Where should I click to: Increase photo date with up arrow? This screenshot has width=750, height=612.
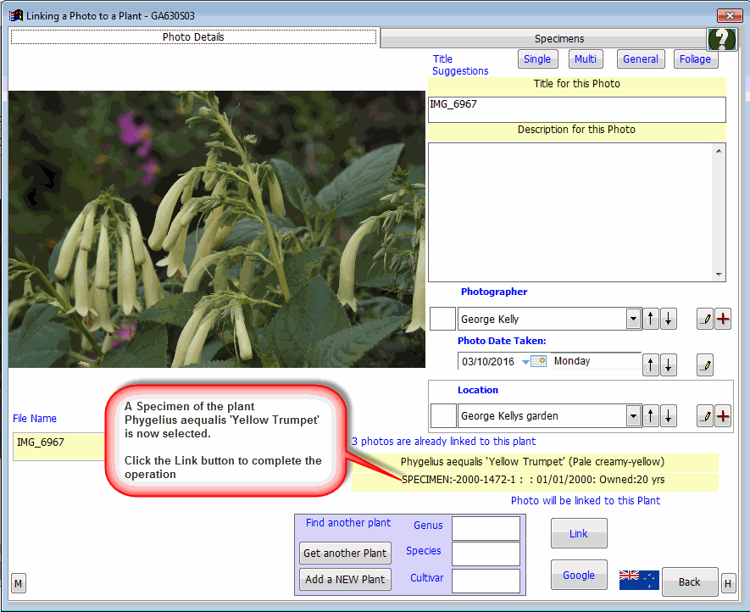651,365
